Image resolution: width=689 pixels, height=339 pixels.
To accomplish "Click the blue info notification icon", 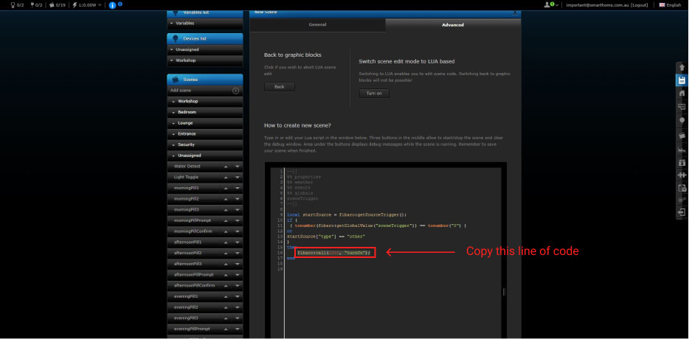I will [x=112, y=5].
